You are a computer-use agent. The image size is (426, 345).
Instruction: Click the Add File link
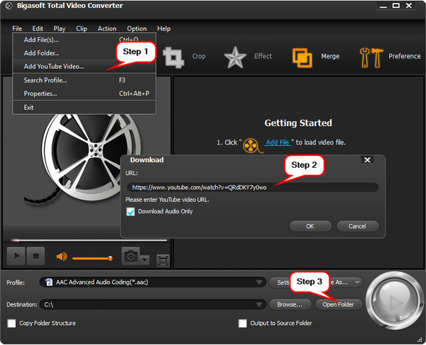[x=278, y=142]
